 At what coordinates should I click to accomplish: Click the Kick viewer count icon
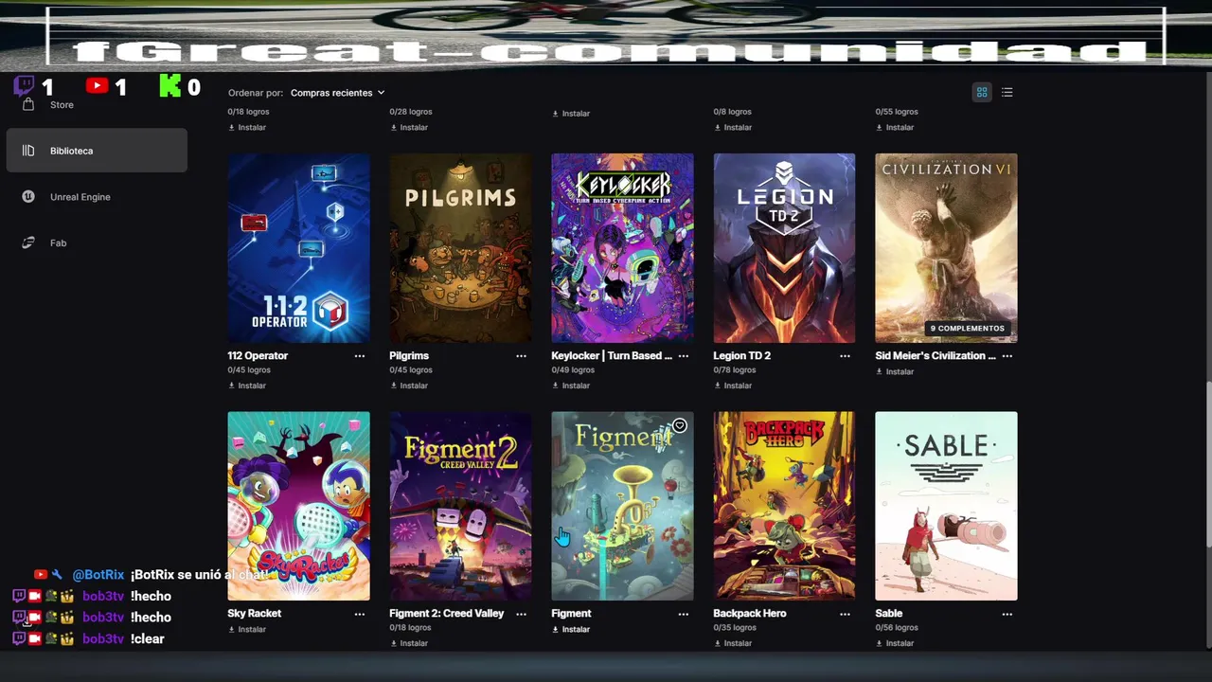tap(169, 86)
